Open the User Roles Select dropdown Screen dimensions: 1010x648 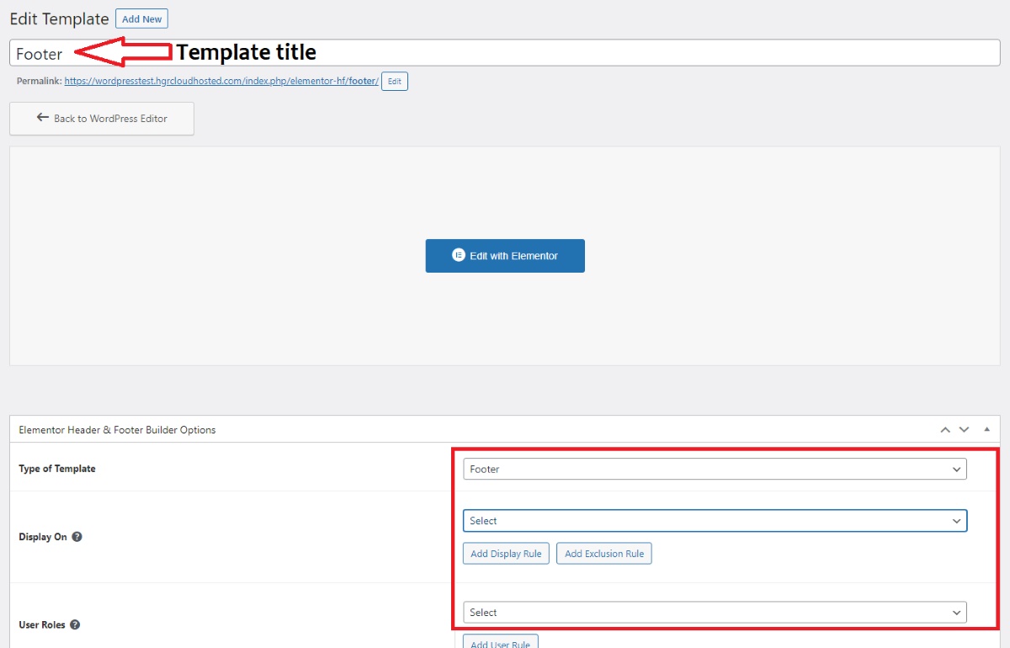tap(714, 612)
